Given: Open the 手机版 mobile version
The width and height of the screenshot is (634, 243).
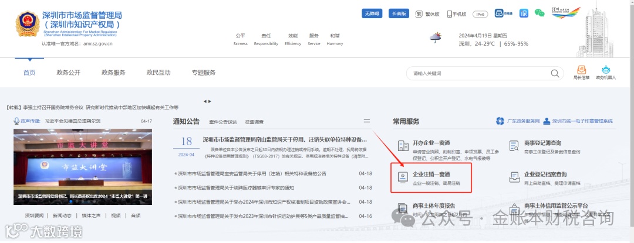Looking at the screenshot, I should (x=457, y=14).
